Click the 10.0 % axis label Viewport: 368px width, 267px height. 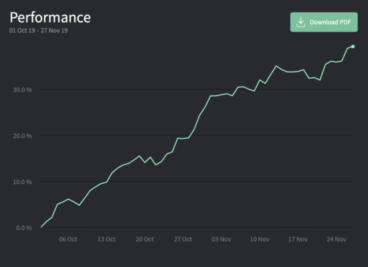coord(23,182)
